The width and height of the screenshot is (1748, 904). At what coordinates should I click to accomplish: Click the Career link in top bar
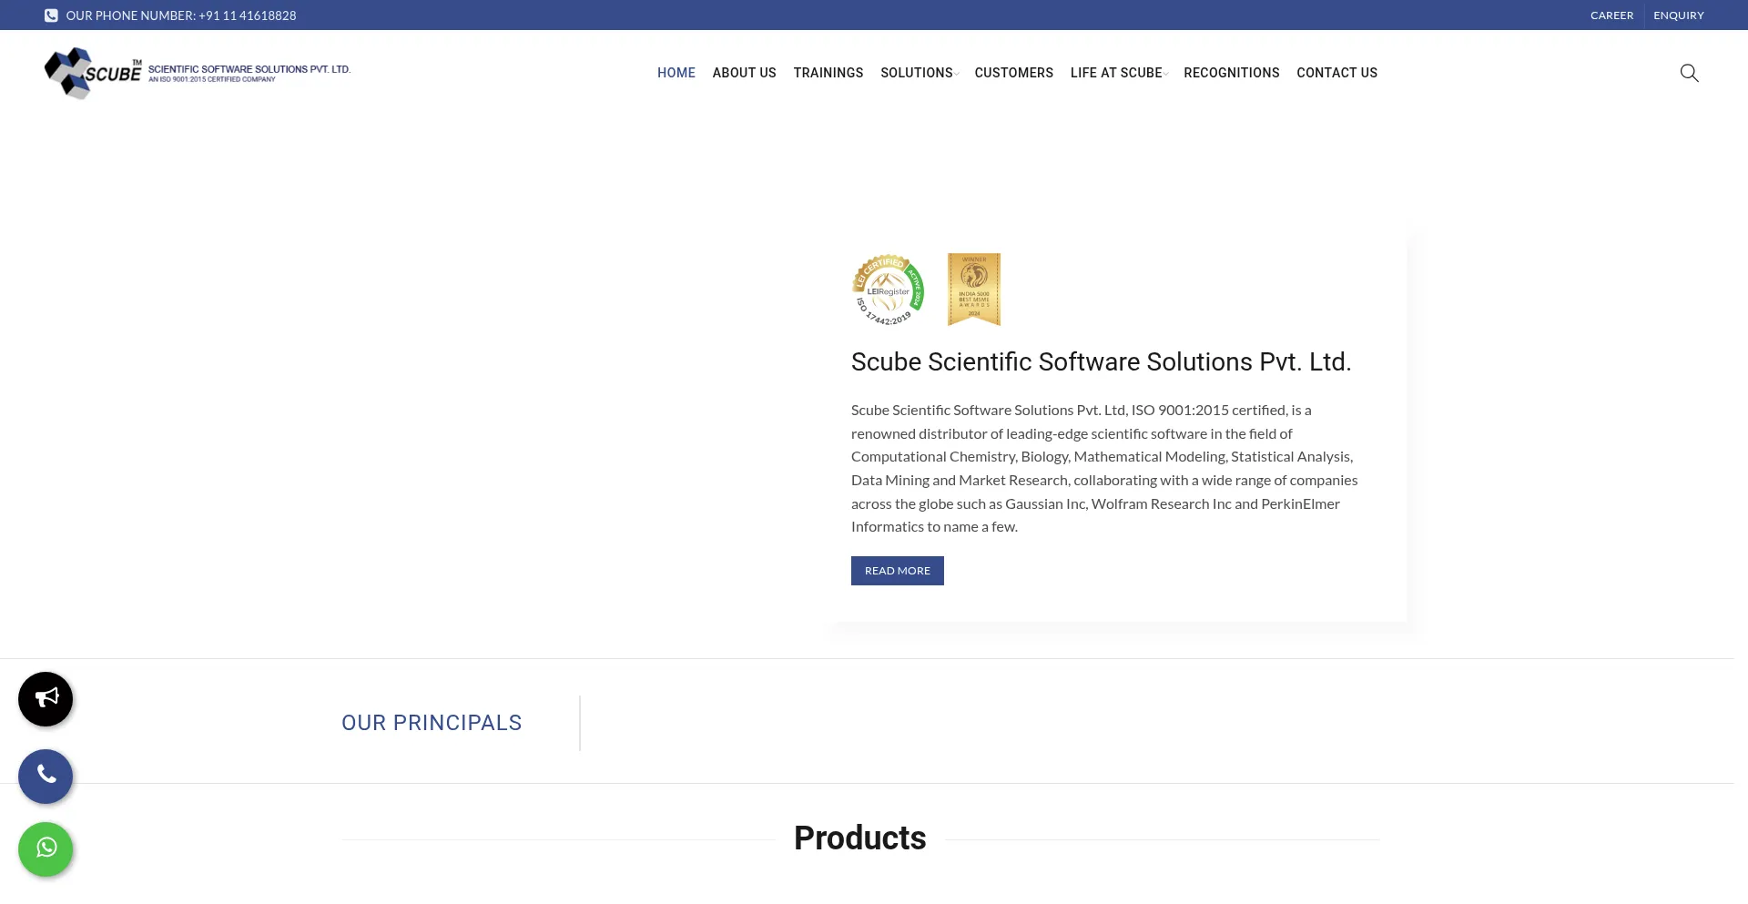pyautogui.click(x=1611, y=15)
